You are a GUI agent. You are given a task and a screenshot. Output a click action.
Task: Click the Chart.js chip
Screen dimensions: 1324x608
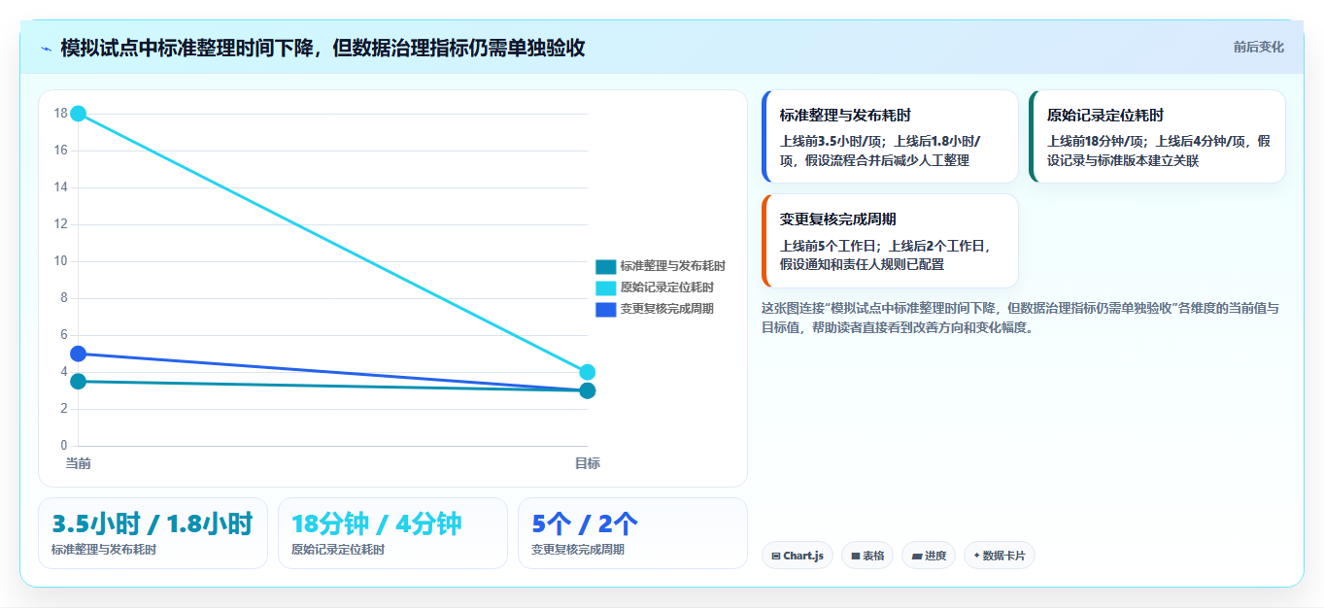tap(798, 556)
